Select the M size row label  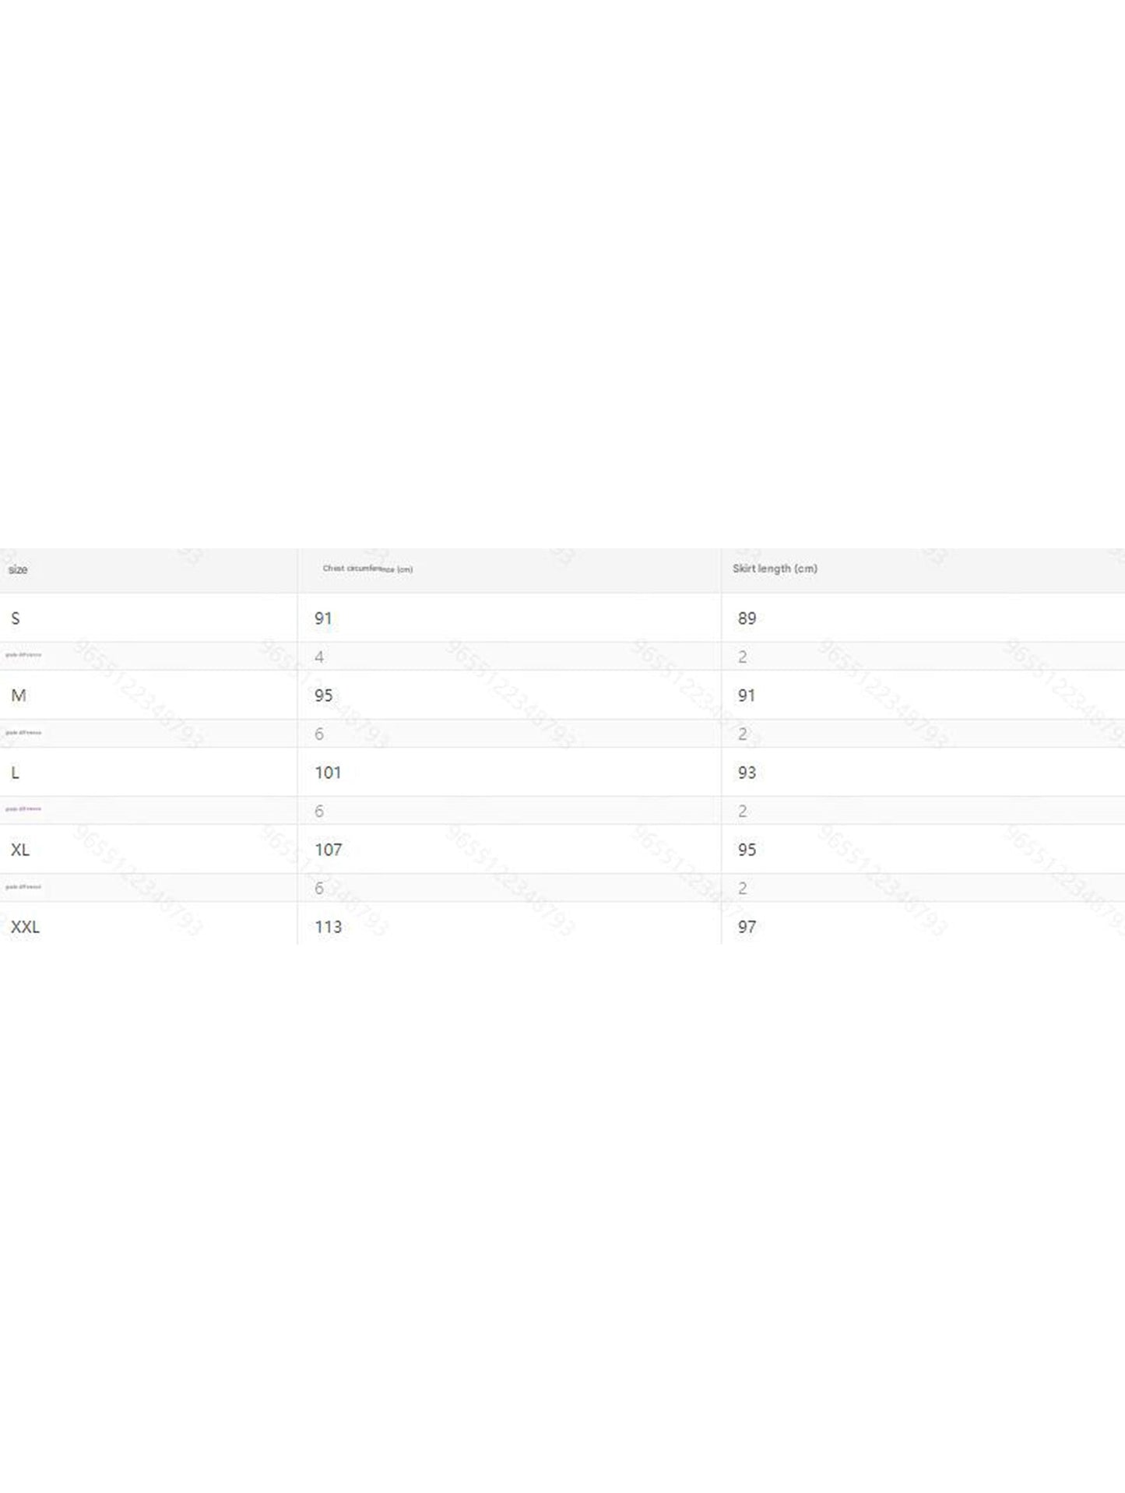click(x=19, y=695)
